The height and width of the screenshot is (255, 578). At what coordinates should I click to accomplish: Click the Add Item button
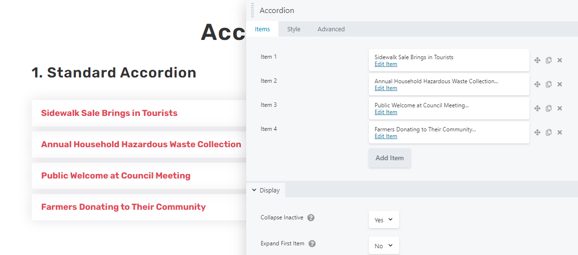pos(390,158)
